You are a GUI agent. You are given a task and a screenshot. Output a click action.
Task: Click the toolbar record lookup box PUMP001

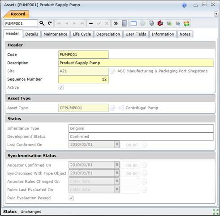[21, 23]
